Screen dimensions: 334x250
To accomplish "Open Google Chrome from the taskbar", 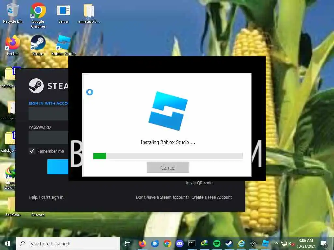I will (x=167, y=243).
